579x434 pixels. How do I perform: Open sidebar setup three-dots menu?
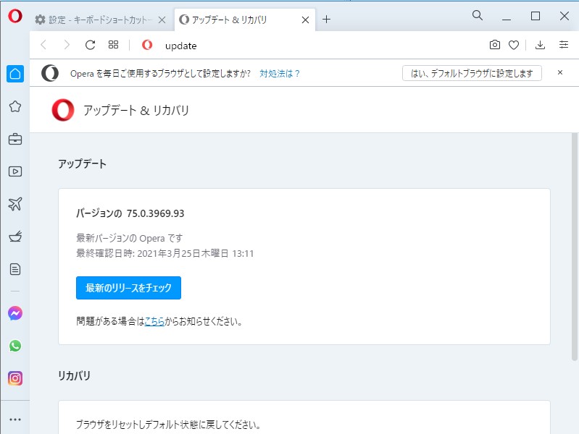15,420
